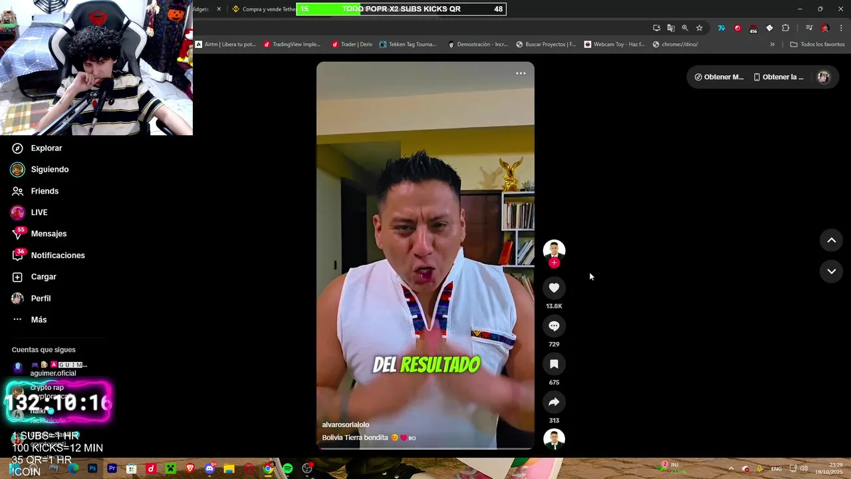Open video options three-dots menu
Viewport: 851px width, 479px height.
pos(521,73)
